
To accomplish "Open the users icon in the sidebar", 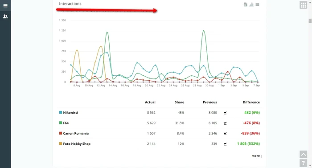I will [5, 16].
